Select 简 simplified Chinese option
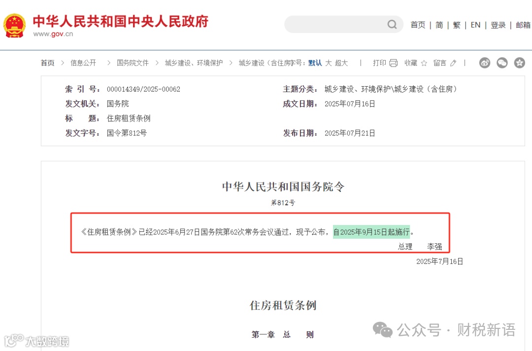532x351 pixels. [439, 25]
